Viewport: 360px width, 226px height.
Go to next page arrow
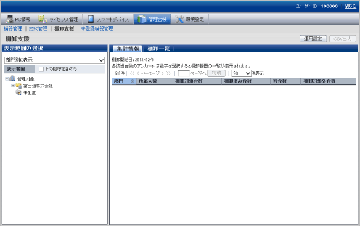click(162, 73)
